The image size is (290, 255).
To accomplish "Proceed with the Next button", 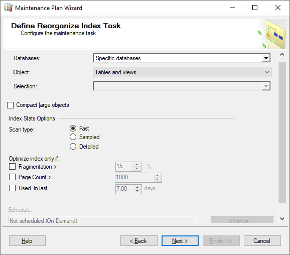I will [x=180, y=240].
